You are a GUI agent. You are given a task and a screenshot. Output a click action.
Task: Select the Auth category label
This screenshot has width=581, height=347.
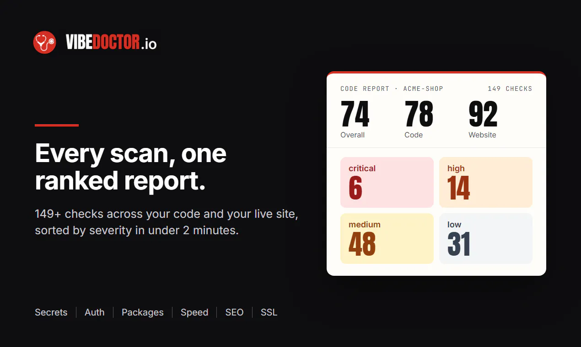pyautogui.click(x=95, y=312)
